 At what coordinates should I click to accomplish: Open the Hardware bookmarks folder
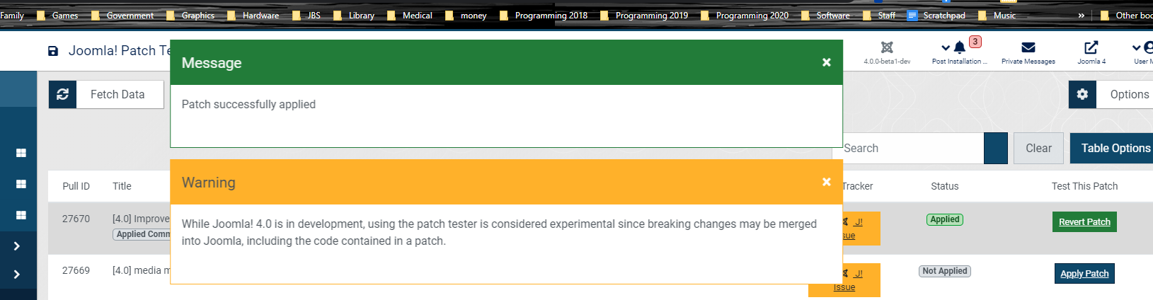(x=253, y=15)
